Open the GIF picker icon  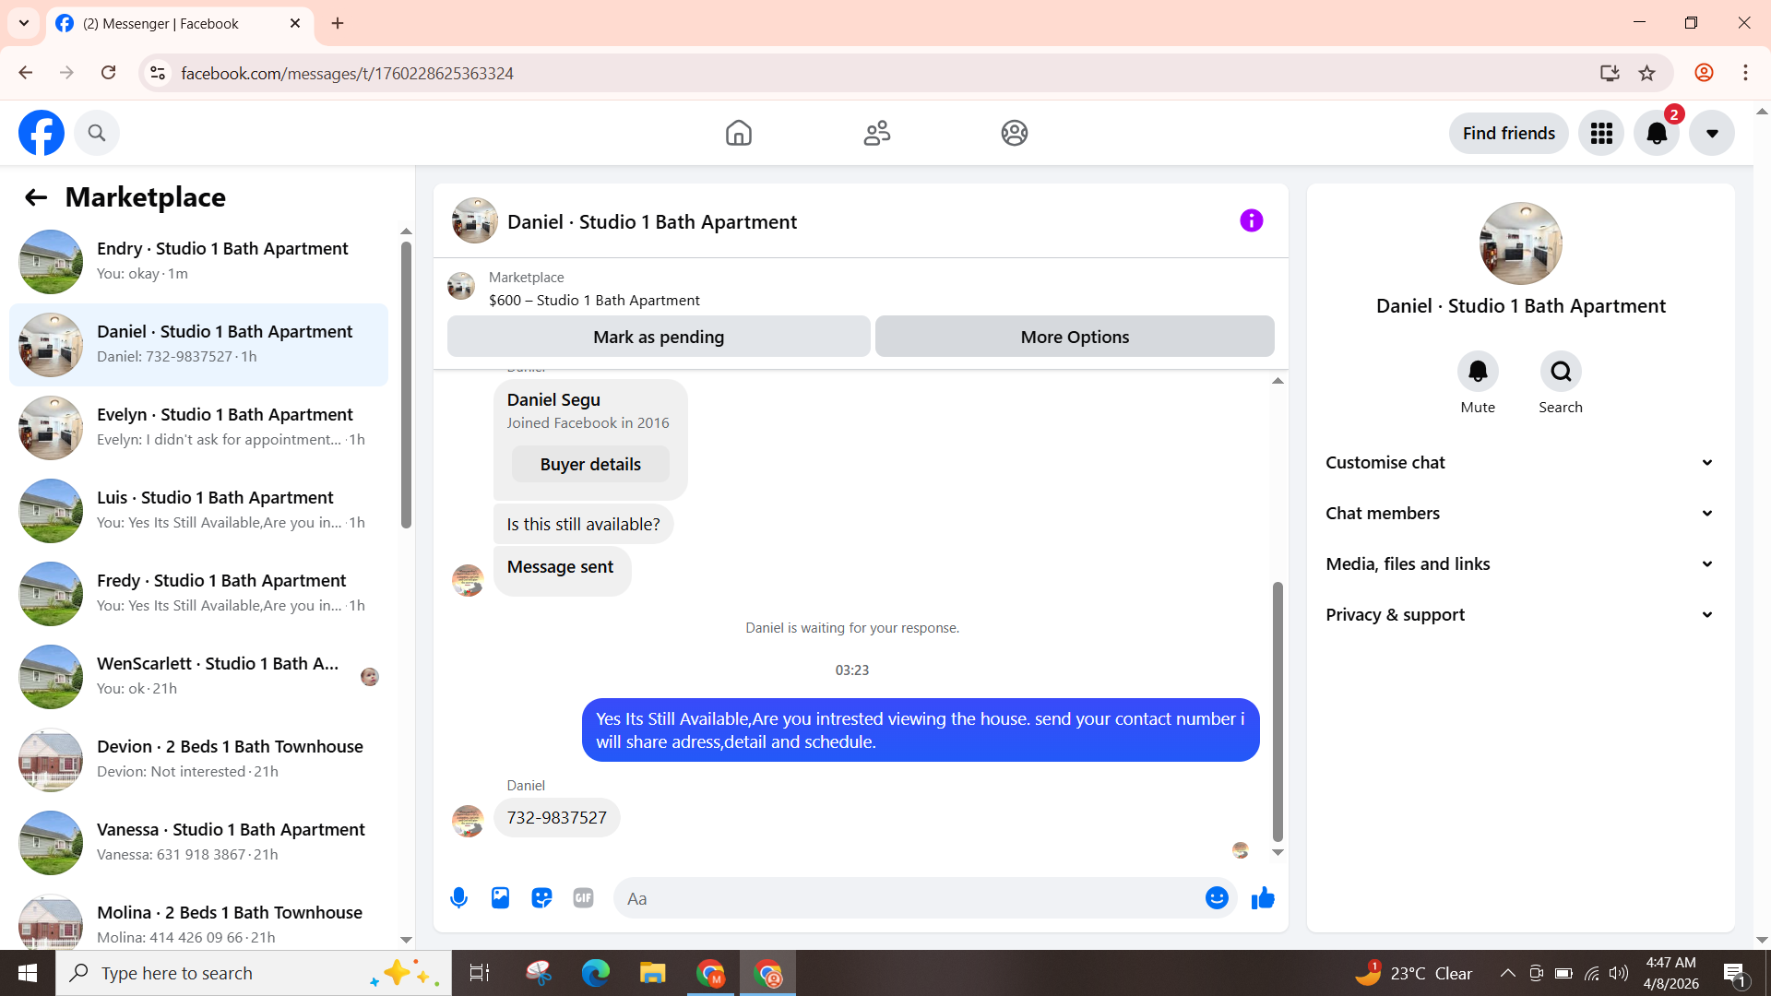pos(583,898)
